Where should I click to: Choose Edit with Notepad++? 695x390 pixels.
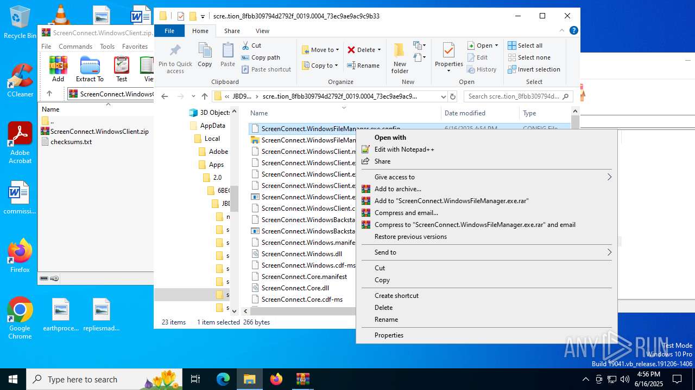pos(405,149)
